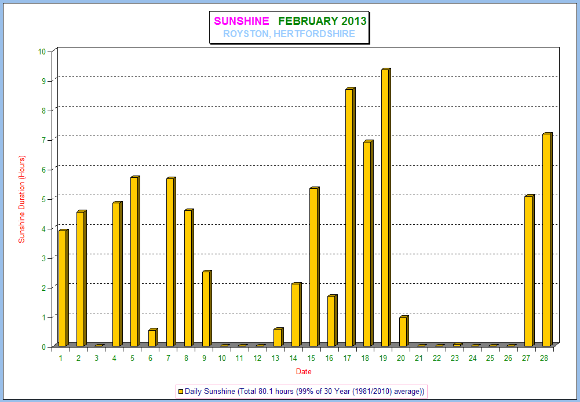Click x-axis date label 22
This screenshot has width=580, height=402.
coord(437,358)
